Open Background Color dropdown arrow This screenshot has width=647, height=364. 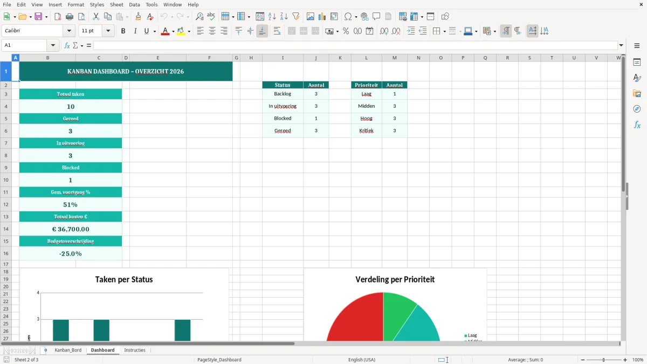189,31
